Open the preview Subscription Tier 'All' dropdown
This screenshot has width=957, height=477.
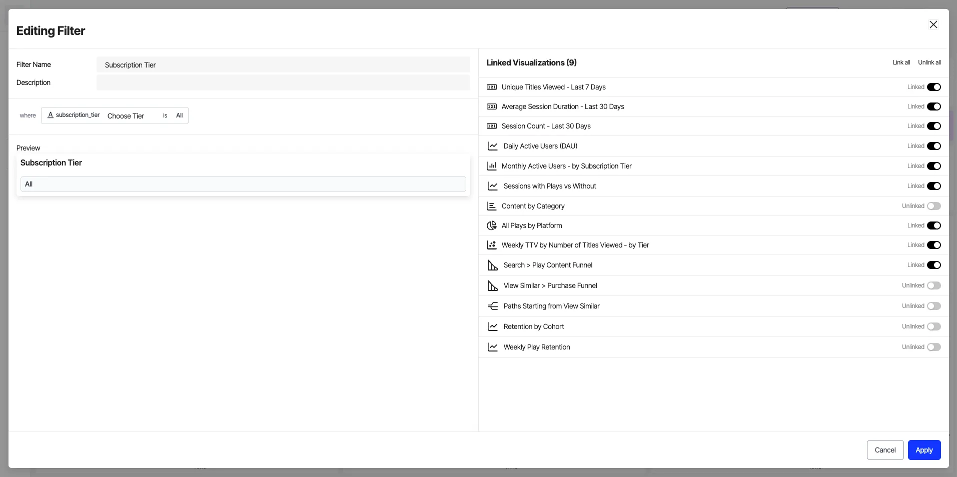click(x=243, y=184)
